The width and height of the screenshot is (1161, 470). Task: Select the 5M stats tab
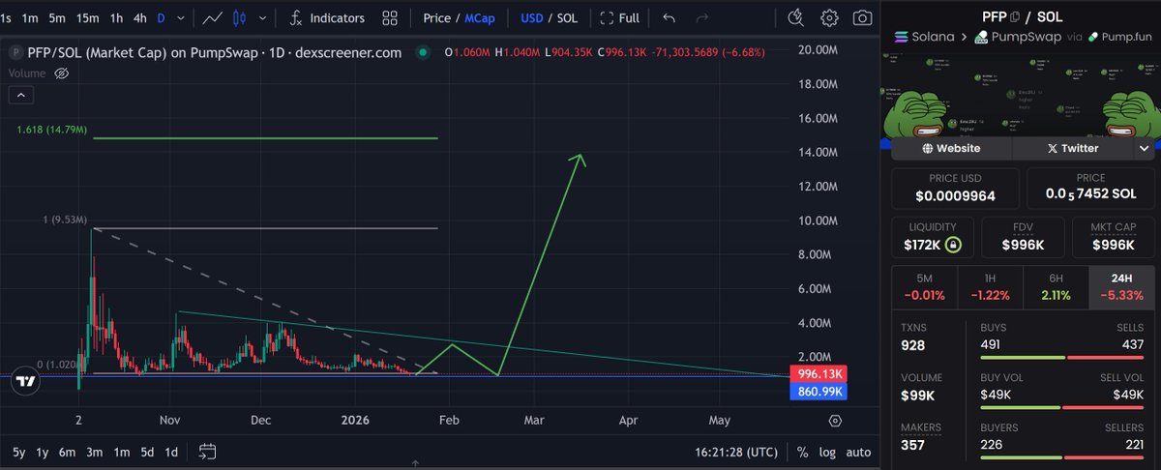(924, 288)
